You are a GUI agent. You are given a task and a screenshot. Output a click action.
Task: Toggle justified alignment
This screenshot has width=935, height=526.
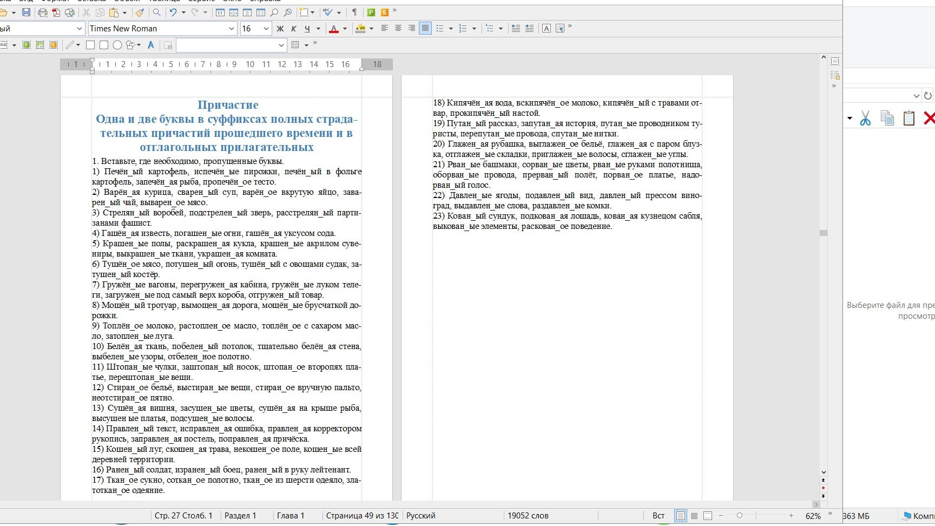point(425,29)
